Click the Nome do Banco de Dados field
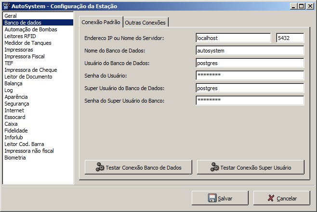 click(x=250, y=51)
